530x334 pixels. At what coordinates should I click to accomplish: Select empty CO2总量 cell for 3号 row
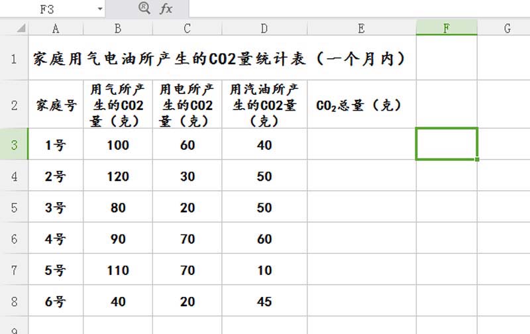click(362, 207)
